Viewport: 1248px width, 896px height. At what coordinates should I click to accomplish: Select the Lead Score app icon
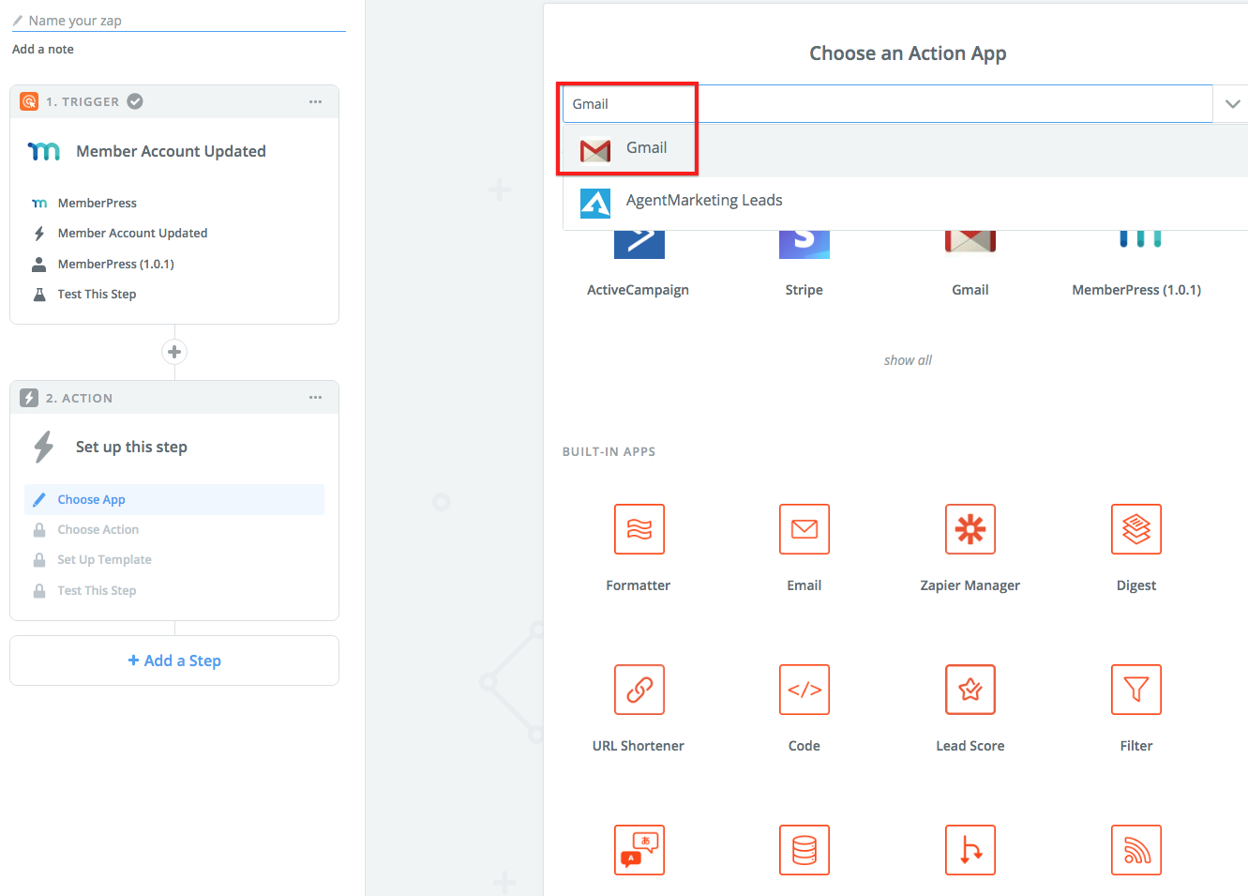970,690
